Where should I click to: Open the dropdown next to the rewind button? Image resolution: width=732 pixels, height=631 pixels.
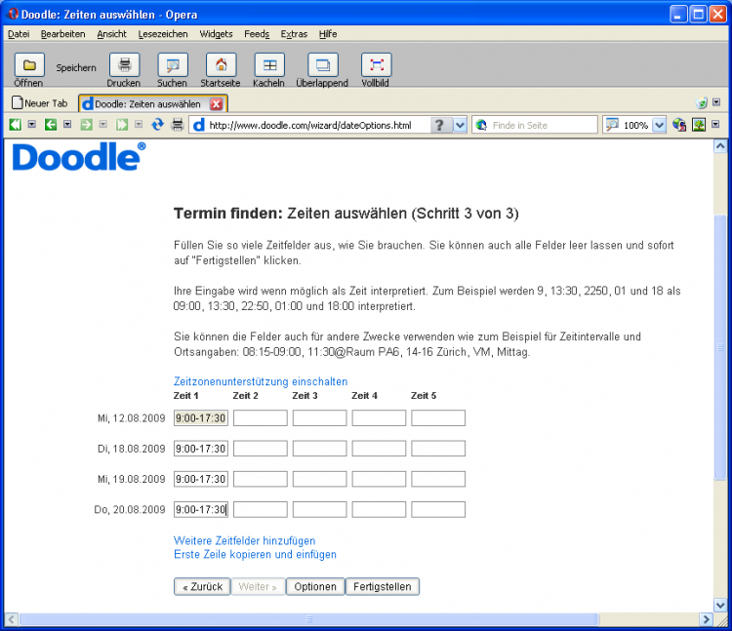[x=32, y=124]
